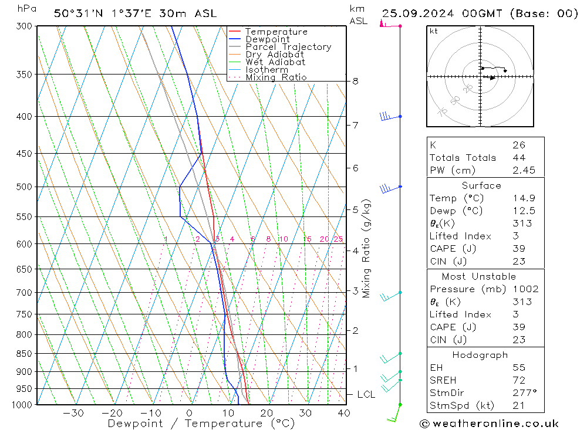Viewport: 587px width, 430px height.
Task: Click the coordinates 50°31'N 1°37'E
Action: (103, 13)
